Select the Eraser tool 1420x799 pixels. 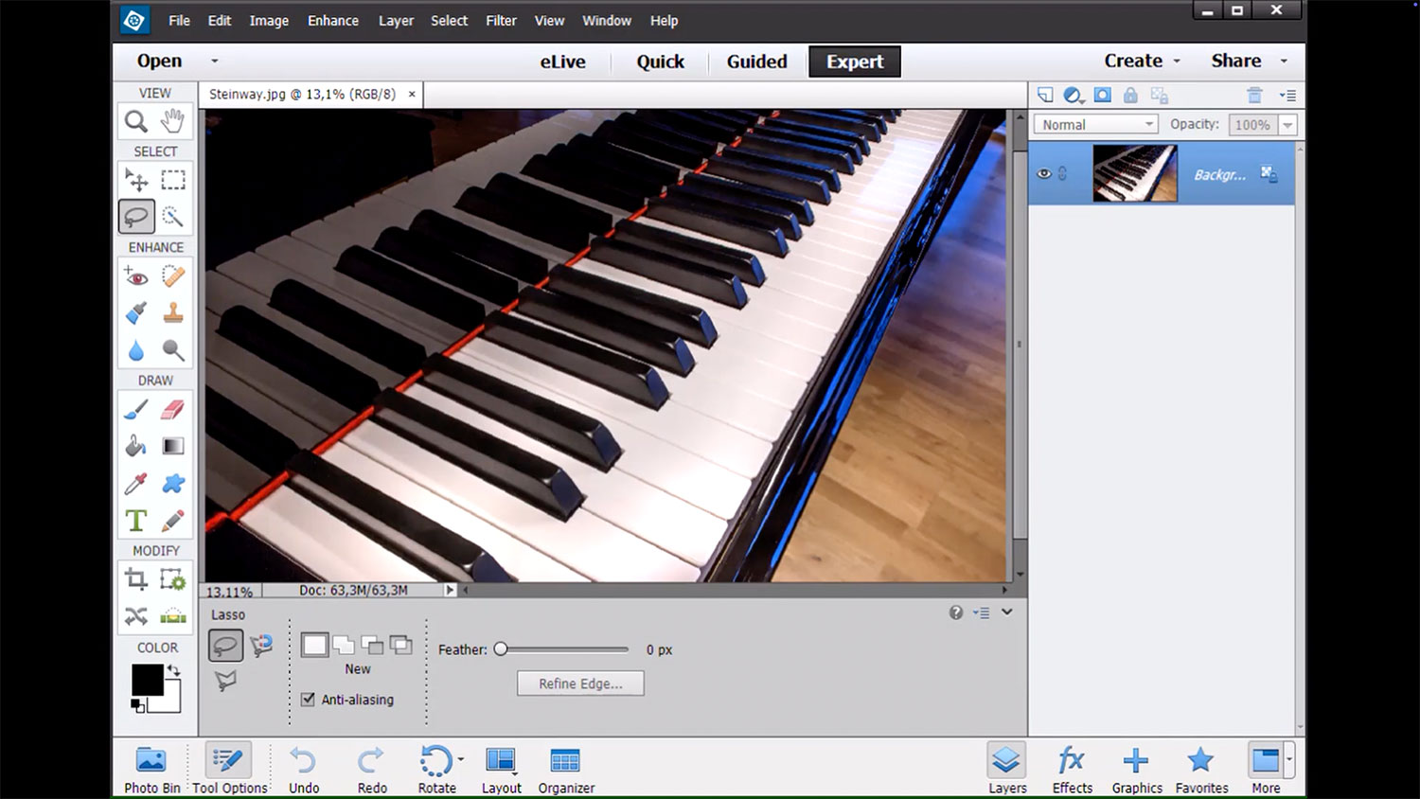coord(172,409)
